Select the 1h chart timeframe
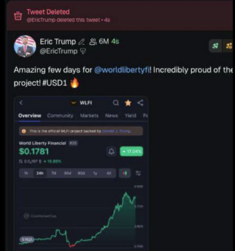The width and height of the screenshot is (235, 251). point(26,173)
